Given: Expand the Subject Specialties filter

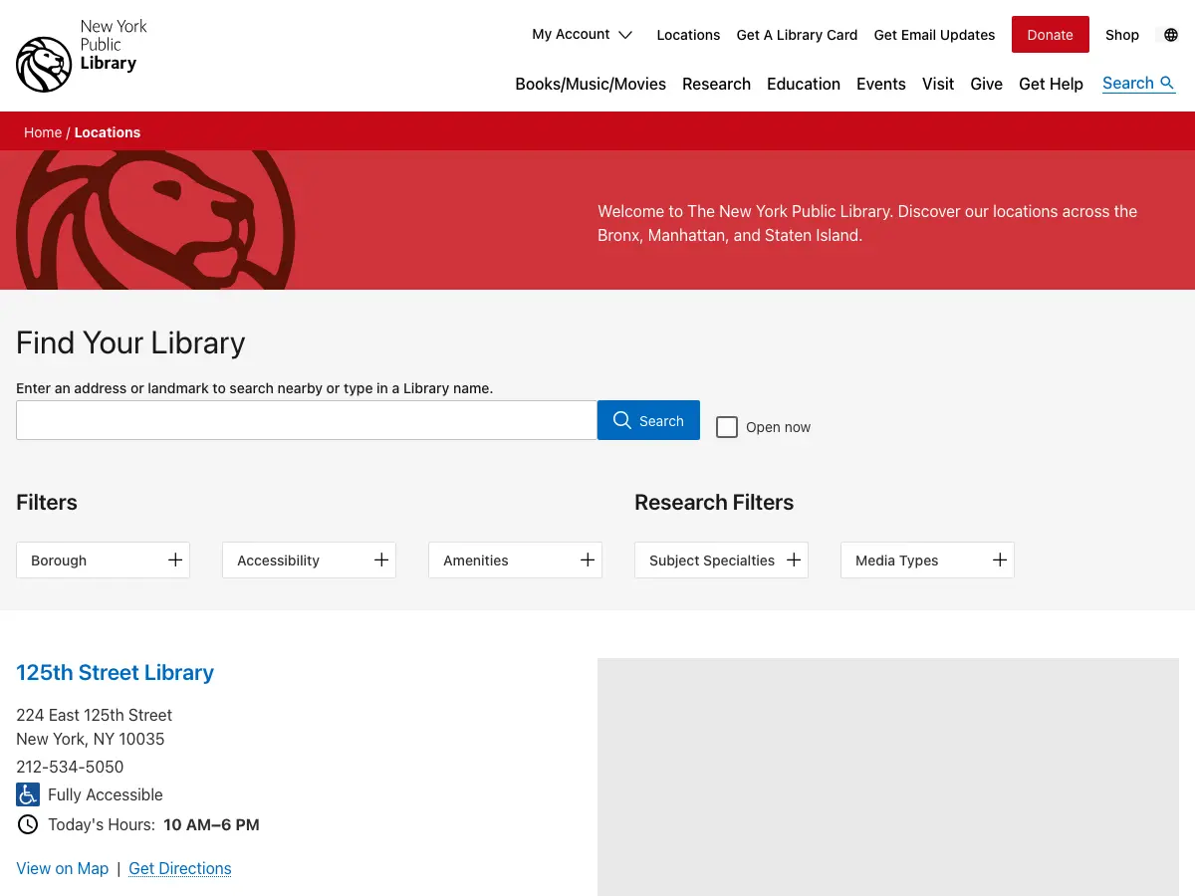Looking at the screenshot, I should click(x=721, y=560).
